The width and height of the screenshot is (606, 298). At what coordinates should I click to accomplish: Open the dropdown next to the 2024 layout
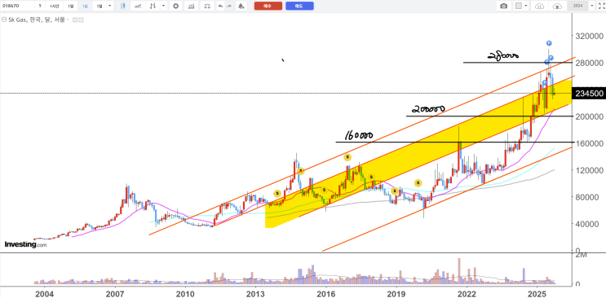click(591, 6)
